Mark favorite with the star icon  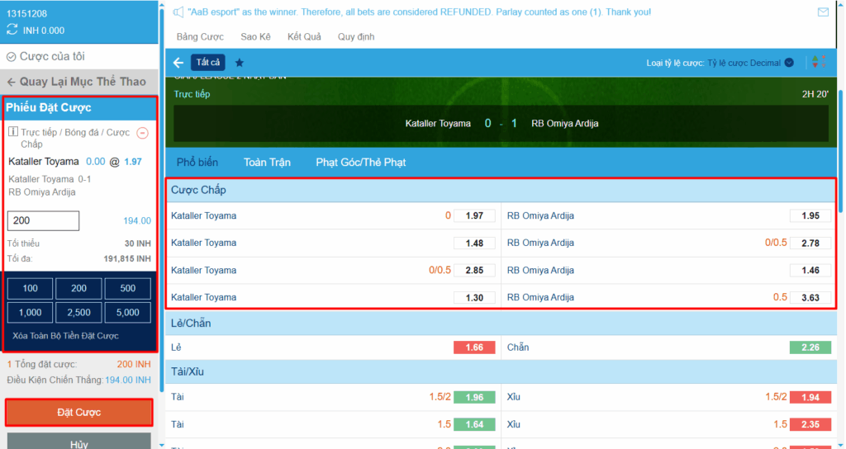[240, 63]
